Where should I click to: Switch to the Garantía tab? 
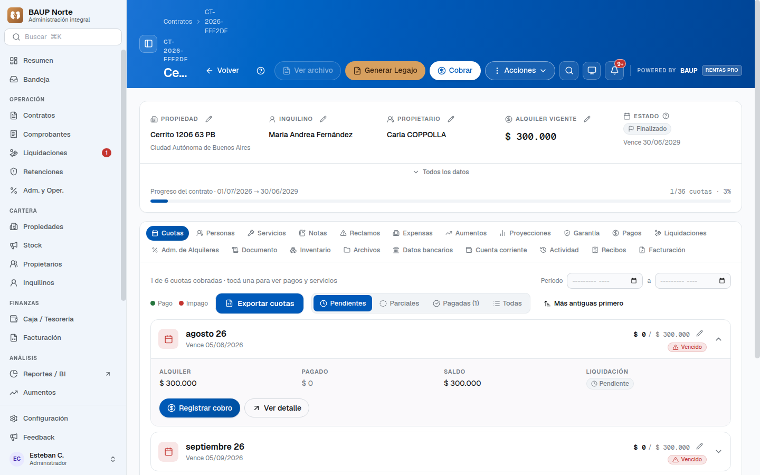[582, 233]
